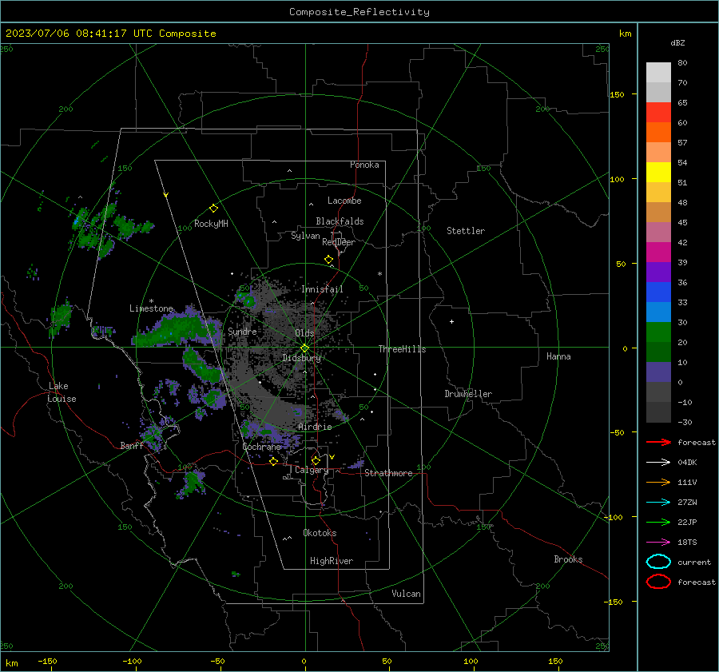
Task: Select the Sylvan label
Action: (x=305, y=236)
